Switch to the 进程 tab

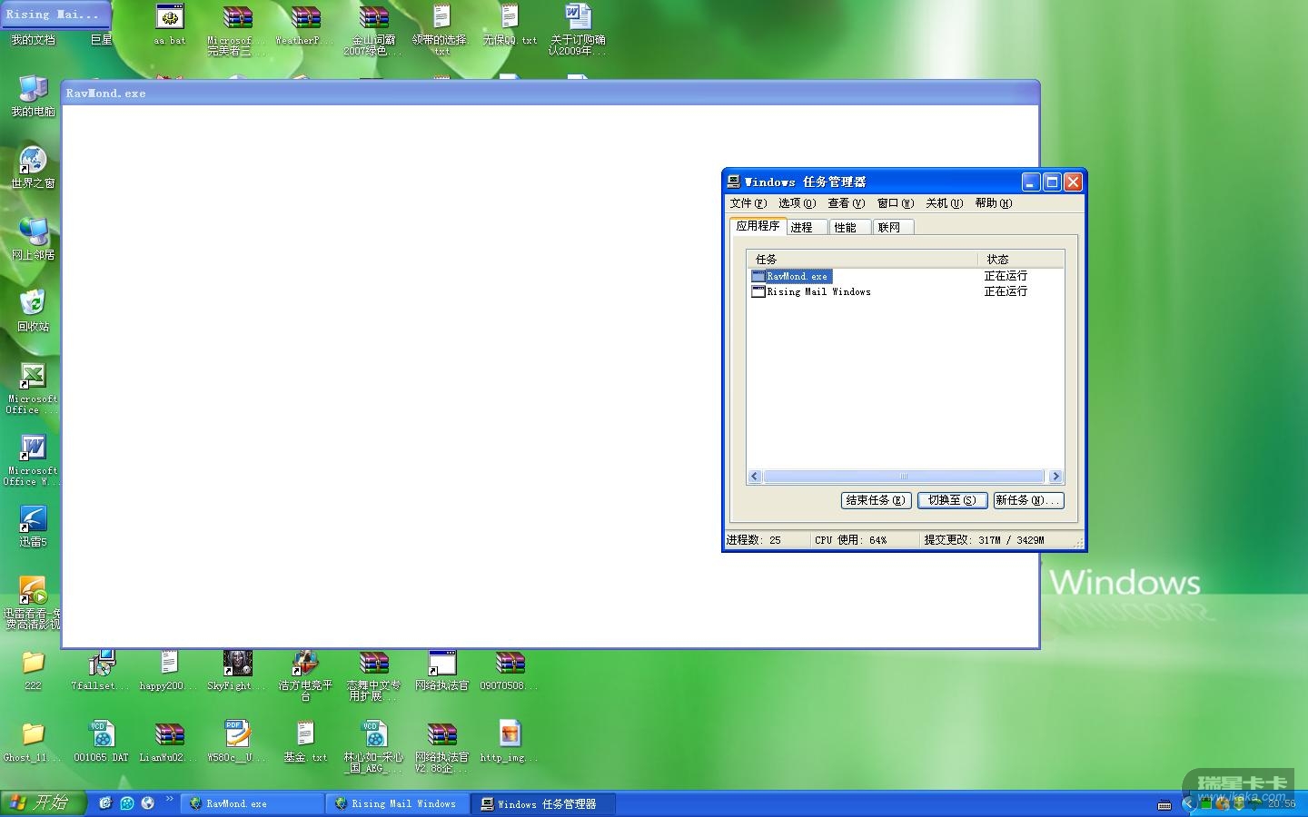click(x=802, y=228)
